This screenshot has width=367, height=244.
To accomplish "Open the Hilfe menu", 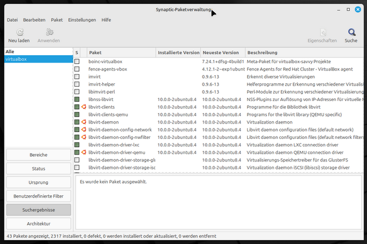I will pos(106,20).
